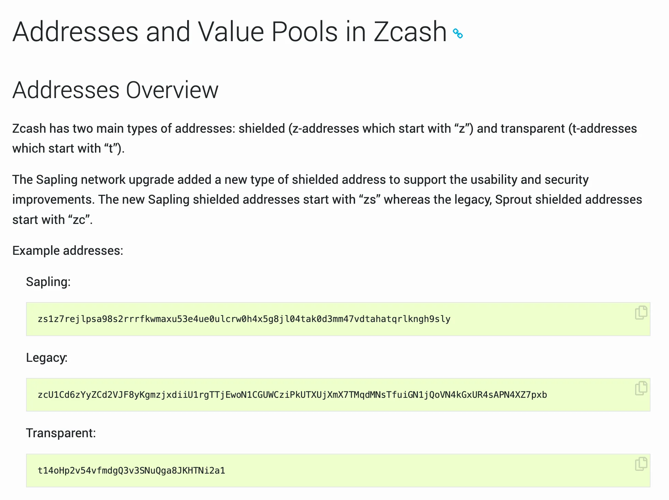Viewport: 669px width, 500px height.
Task: Click the "Addresses and Value Pools in Zcash" title
Action: point(229,32)
